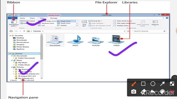Switch to the Share tab
Image resolution: width=177 pixels, height=99 pixels.
[32, 18]
